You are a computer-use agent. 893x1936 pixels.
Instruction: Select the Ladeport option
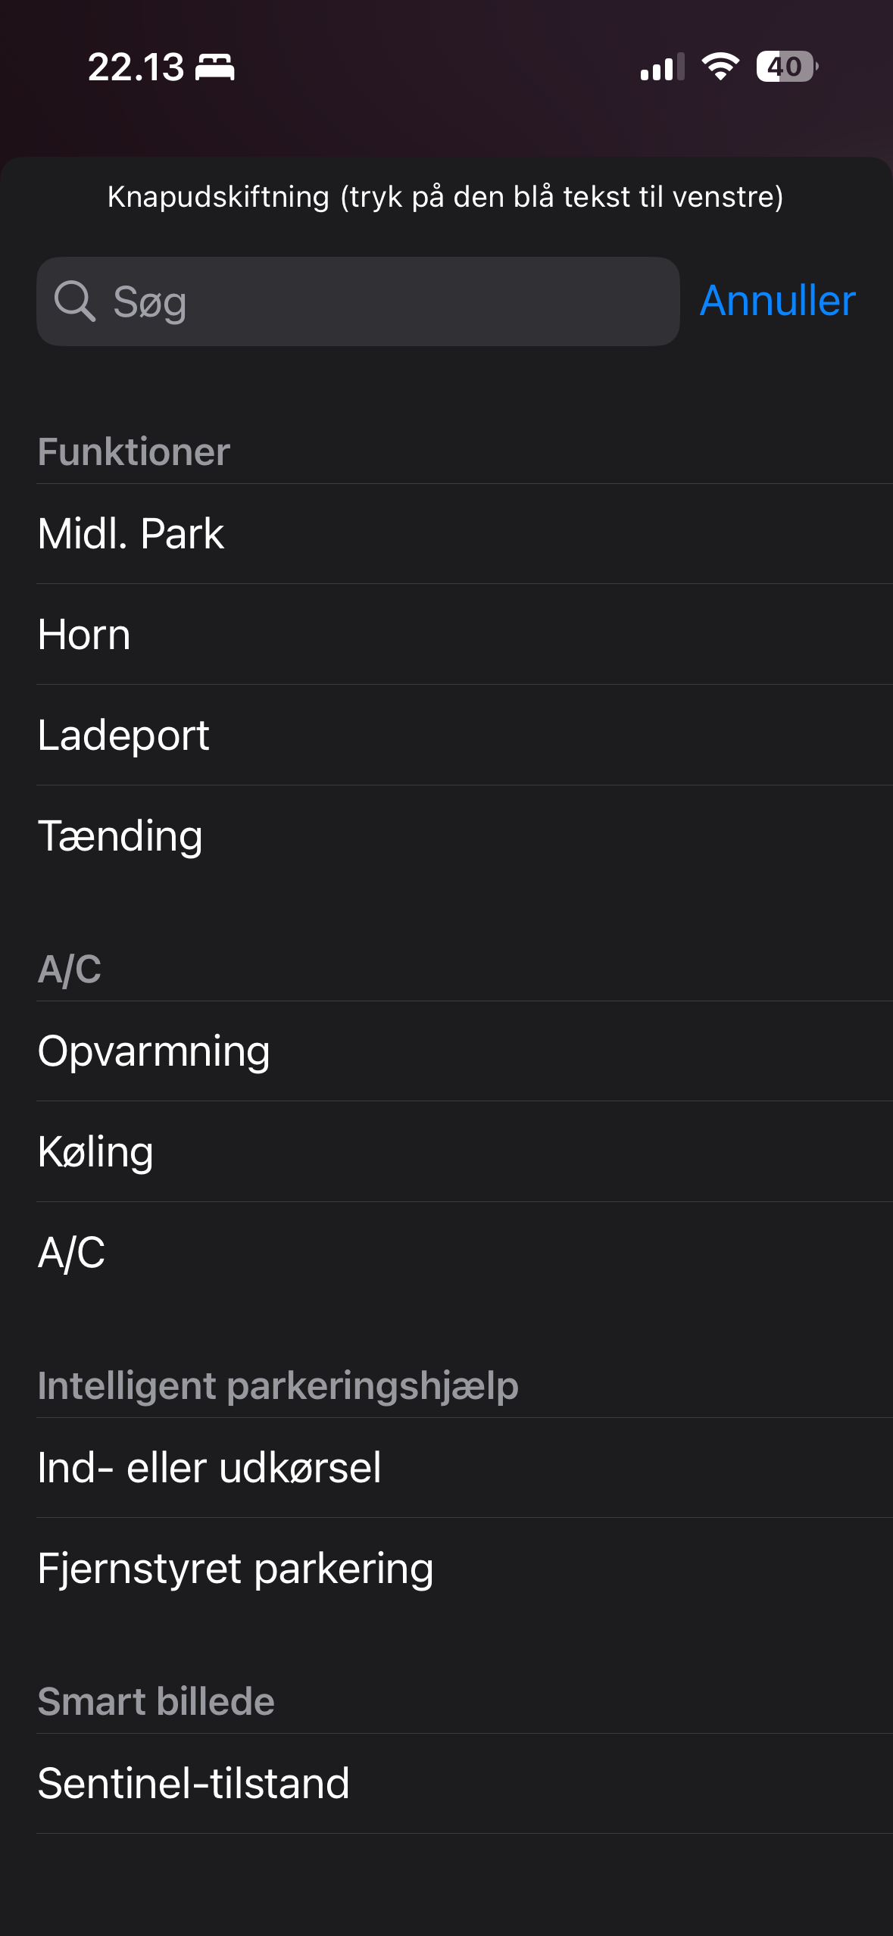click(x=123, y=735)
